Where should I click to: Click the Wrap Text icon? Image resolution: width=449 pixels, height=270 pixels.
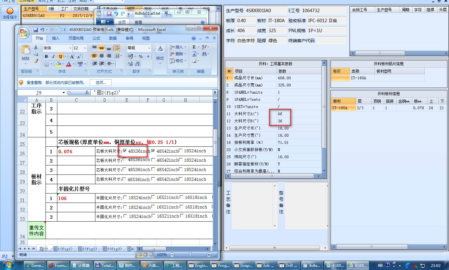117,48
